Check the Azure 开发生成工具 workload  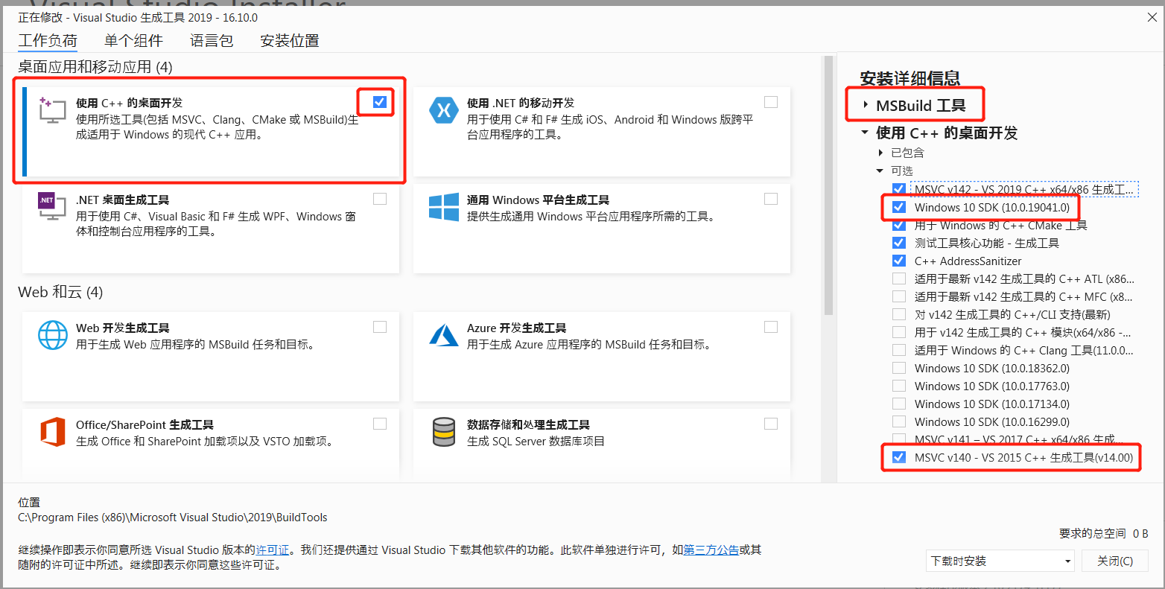[x=771, y=327]
